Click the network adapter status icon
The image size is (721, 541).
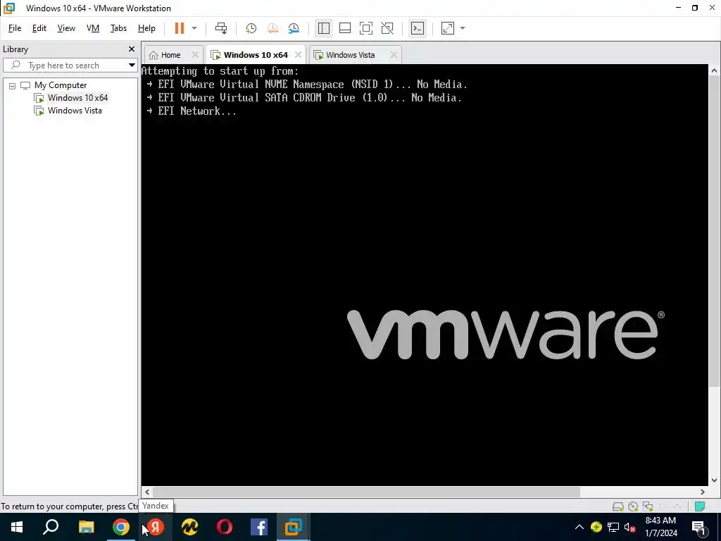click(648, 506)
